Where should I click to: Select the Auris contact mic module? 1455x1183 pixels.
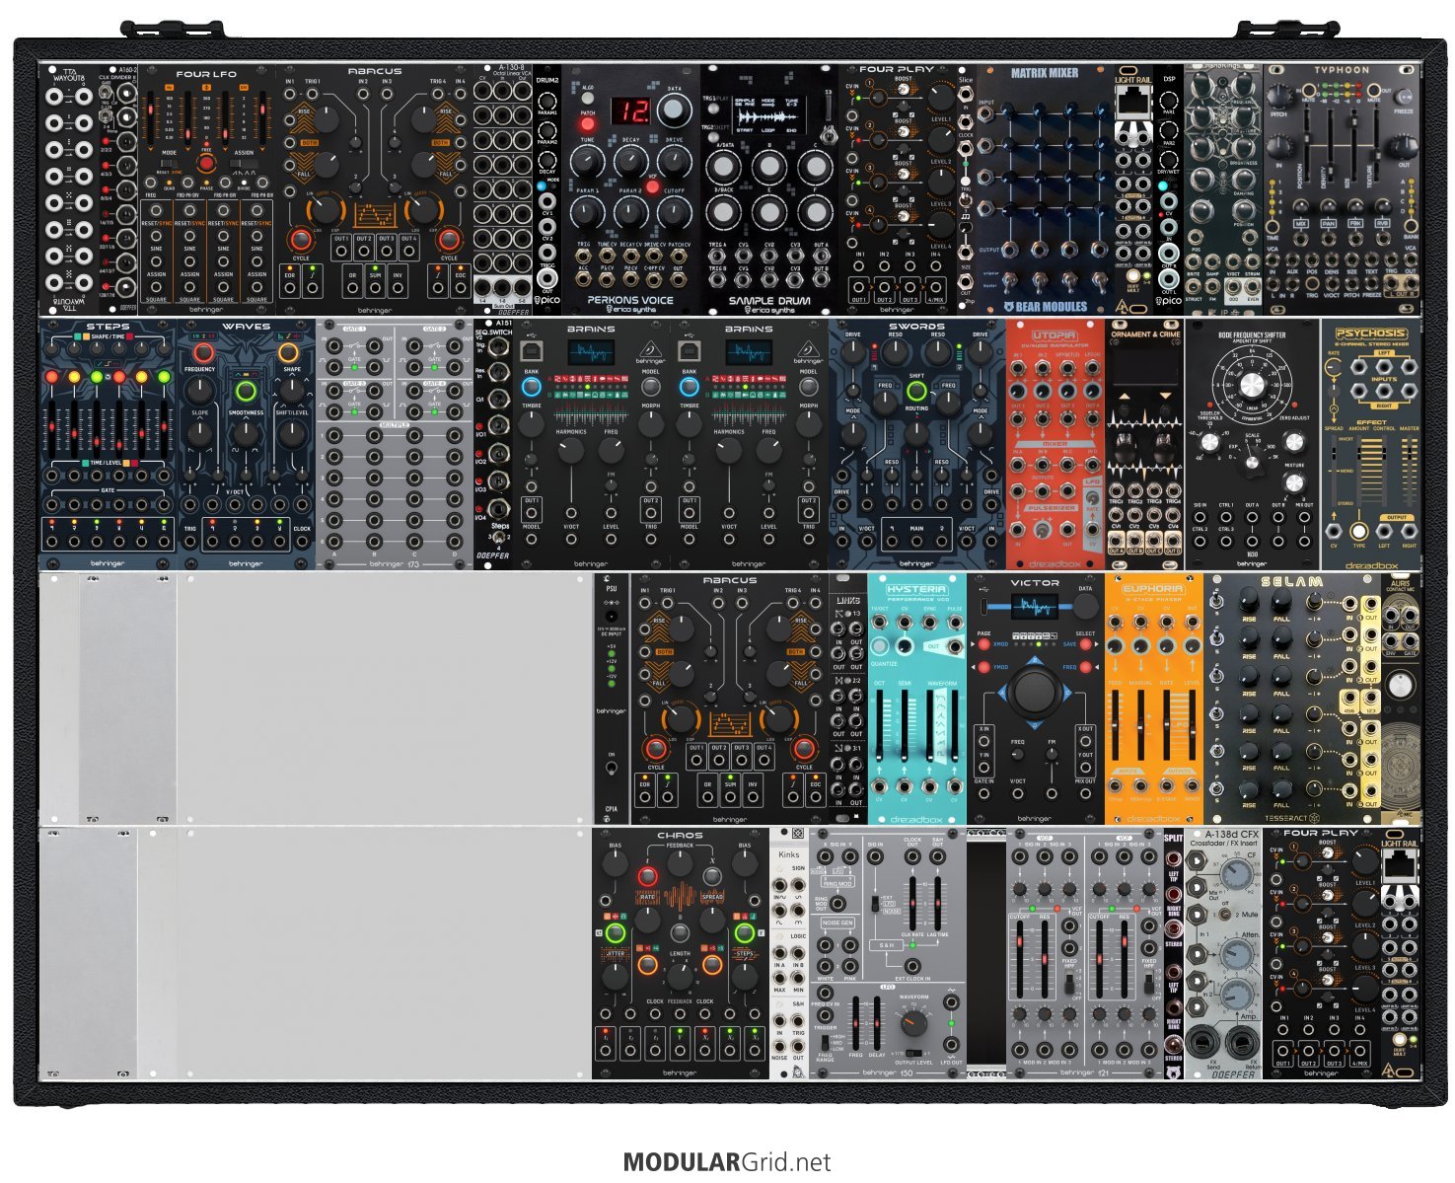click(x=1400, y=698)
